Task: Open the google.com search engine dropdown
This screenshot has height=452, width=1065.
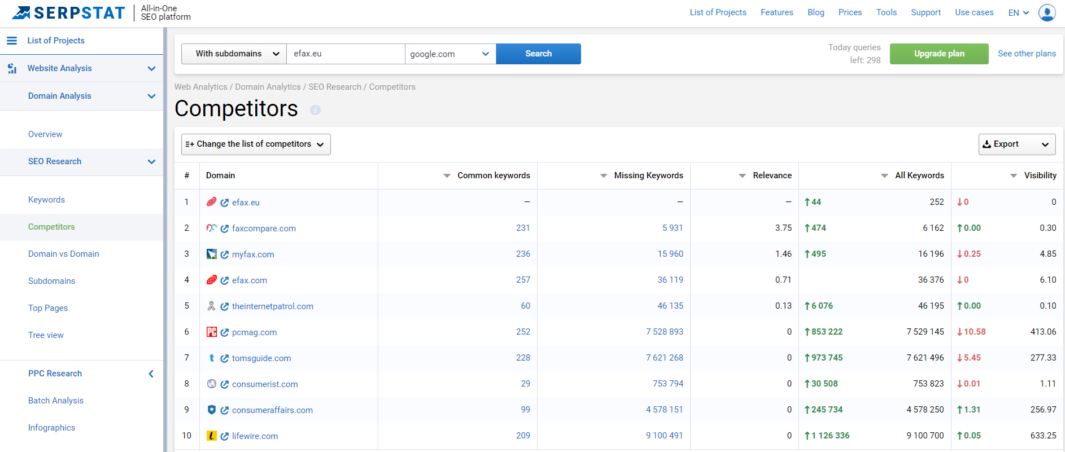Action: coord(450,54)
